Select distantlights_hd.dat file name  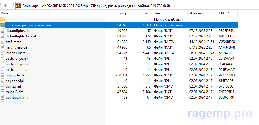[x=21, y=36]
